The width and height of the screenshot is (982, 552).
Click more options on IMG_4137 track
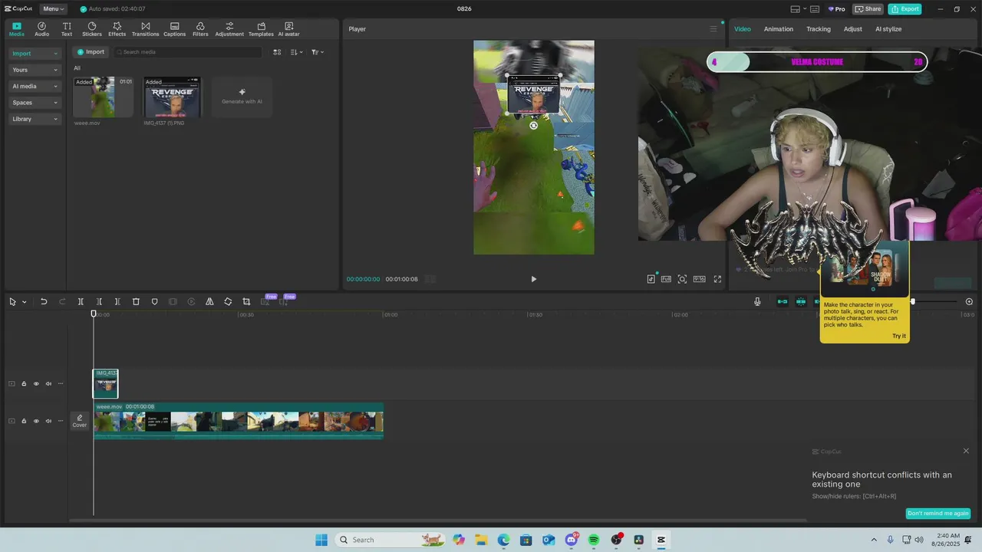61,384
